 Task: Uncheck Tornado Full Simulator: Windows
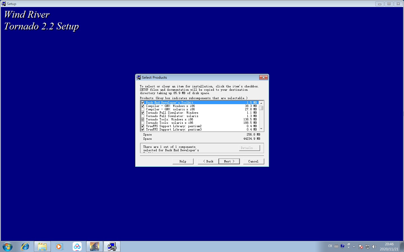(143, 113)
